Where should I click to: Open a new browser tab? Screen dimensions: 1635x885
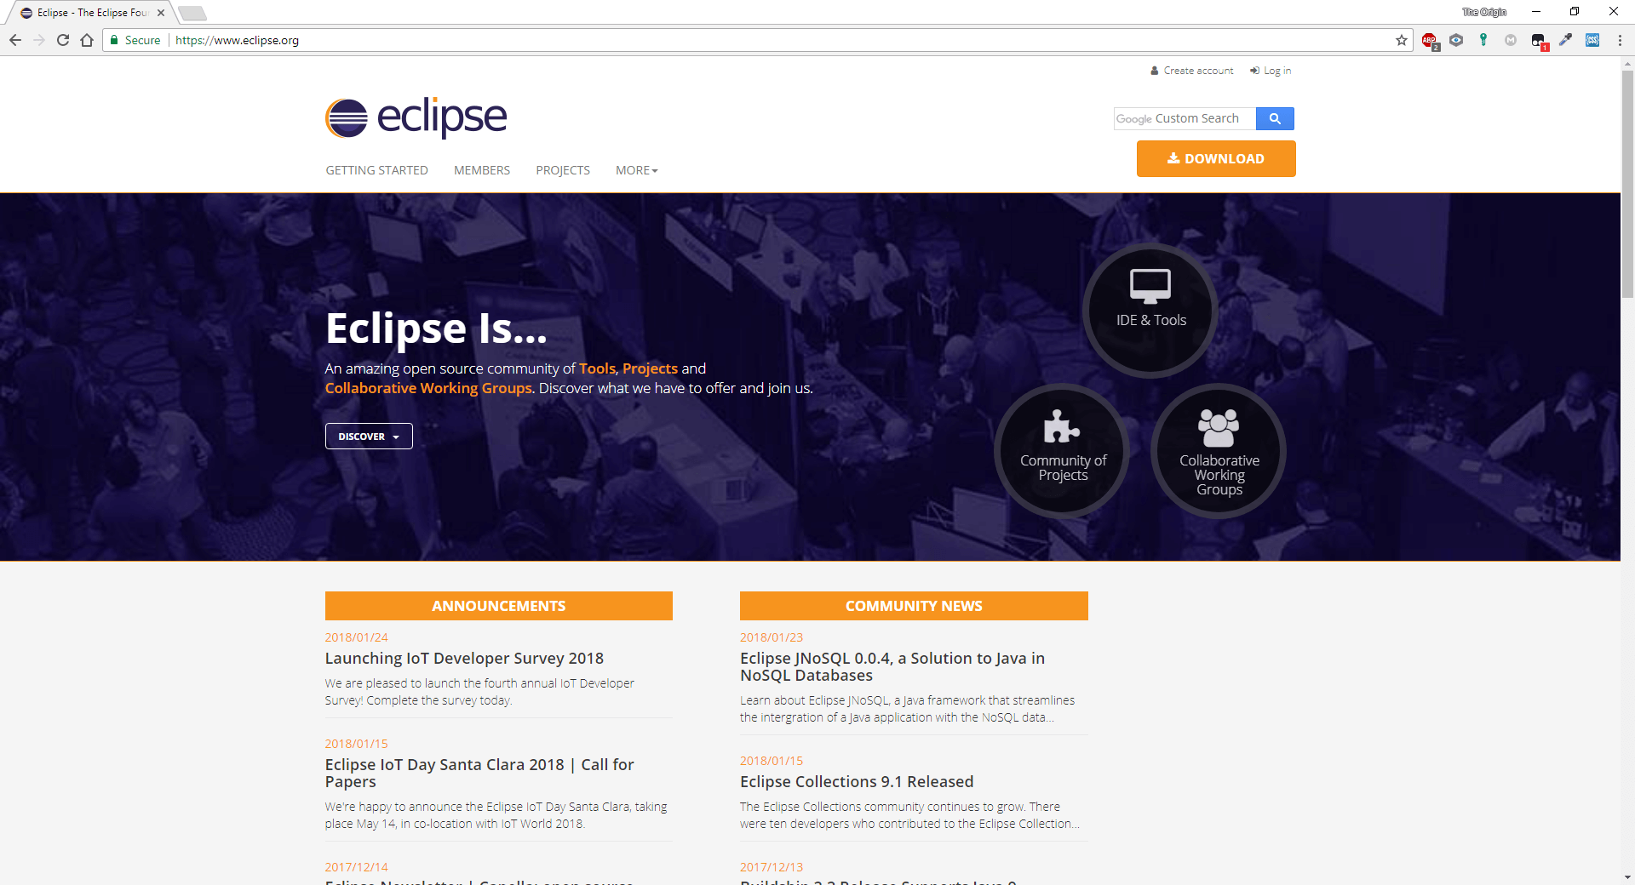(x=192, y=13)
